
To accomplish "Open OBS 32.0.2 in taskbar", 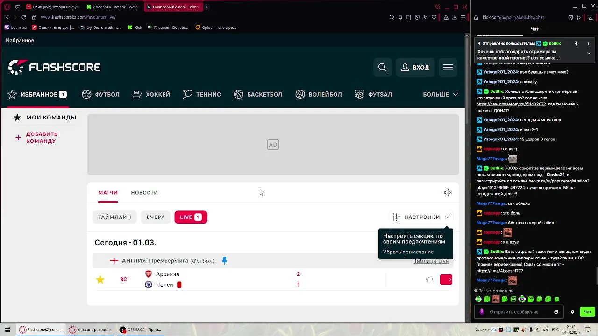I will click(x=140, y=330).
